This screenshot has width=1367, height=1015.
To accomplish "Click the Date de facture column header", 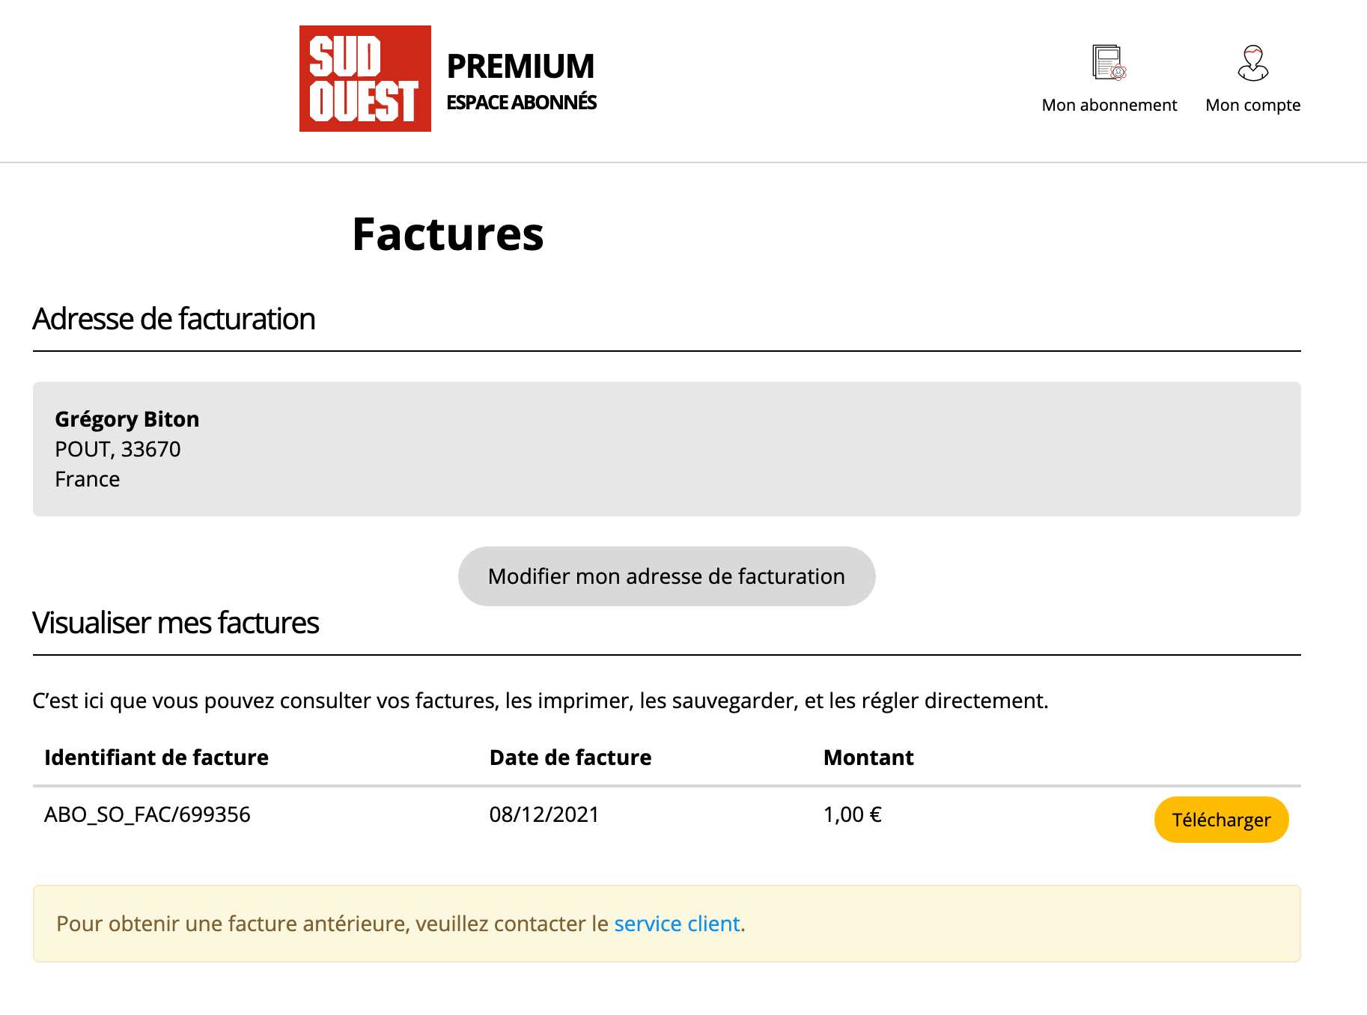I will [x=570, y=758].
